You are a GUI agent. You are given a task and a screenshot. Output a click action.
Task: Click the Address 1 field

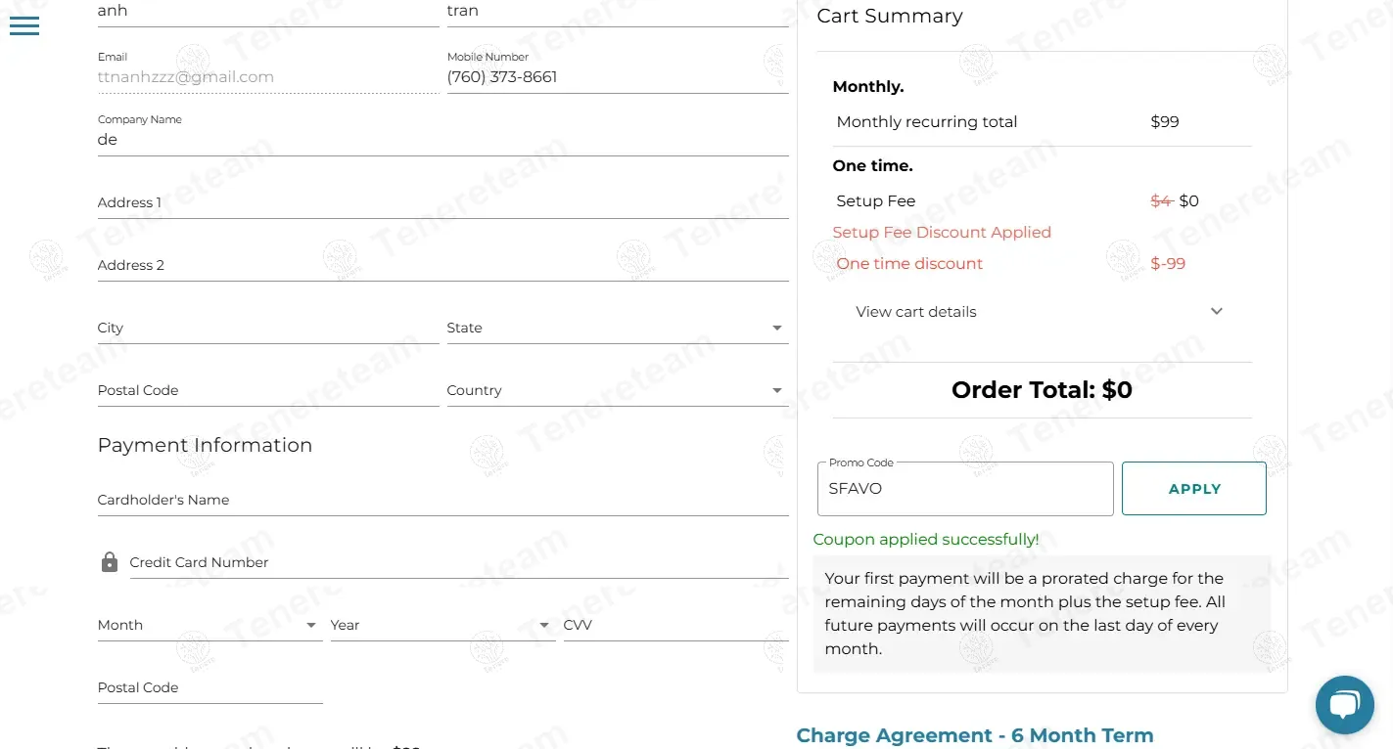coord(442,203)
